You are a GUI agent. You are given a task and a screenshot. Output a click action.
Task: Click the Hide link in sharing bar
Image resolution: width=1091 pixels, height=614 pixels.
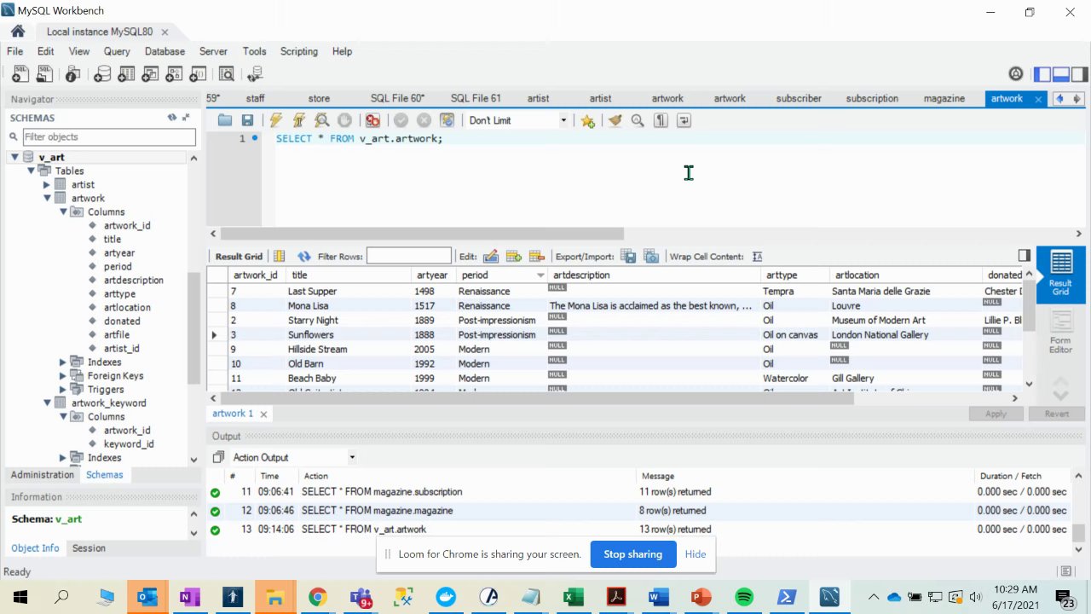click(x=695, y=554)
